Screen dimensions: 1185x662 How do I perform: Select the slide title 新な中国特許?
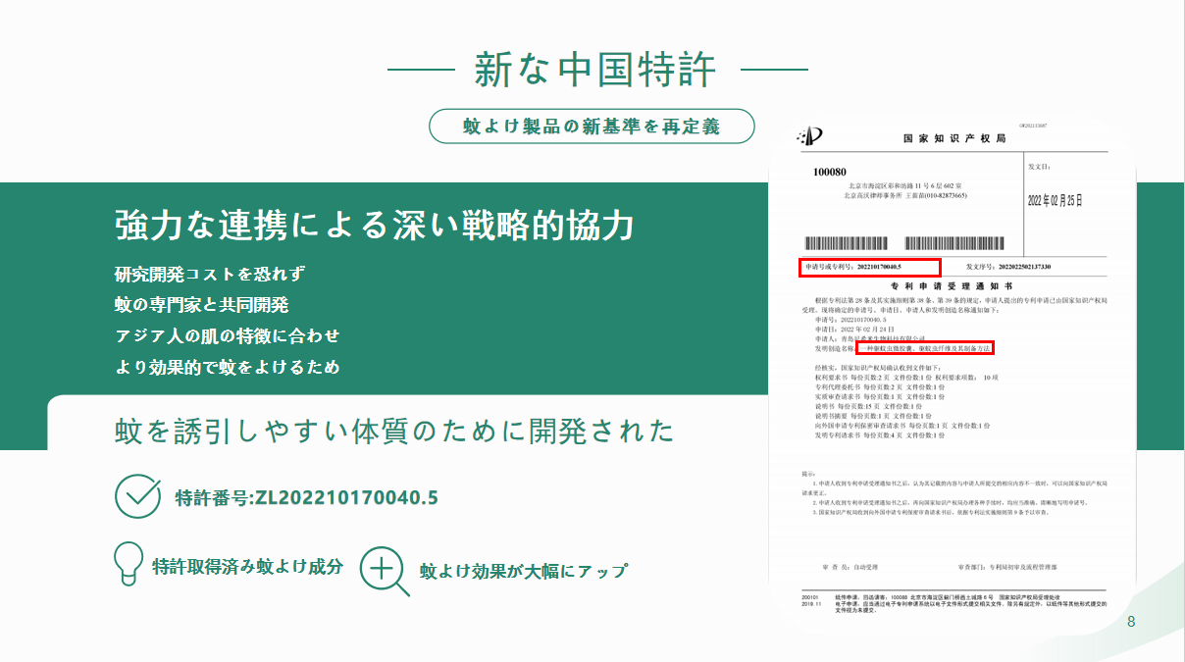(x=595, y=70)
